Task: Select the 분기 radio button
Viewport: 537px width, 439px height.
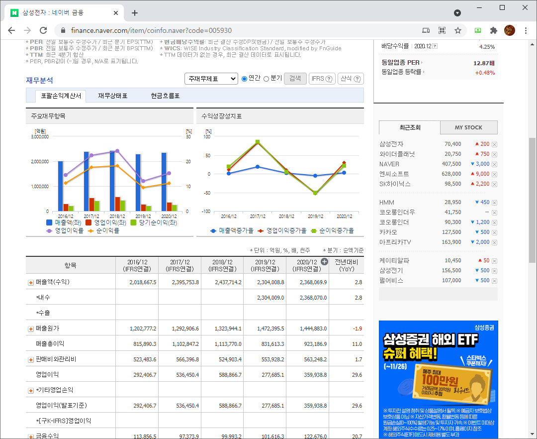Action: point(266,79)
